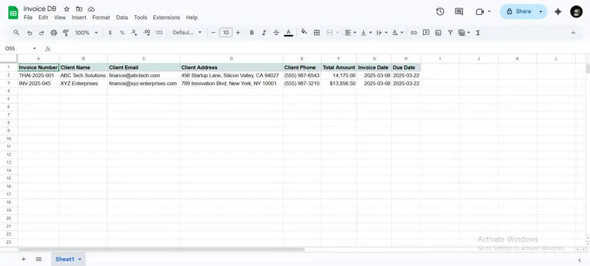Star the Invoice DB document
The image size is (590, 266).
[x=67, y=9]
